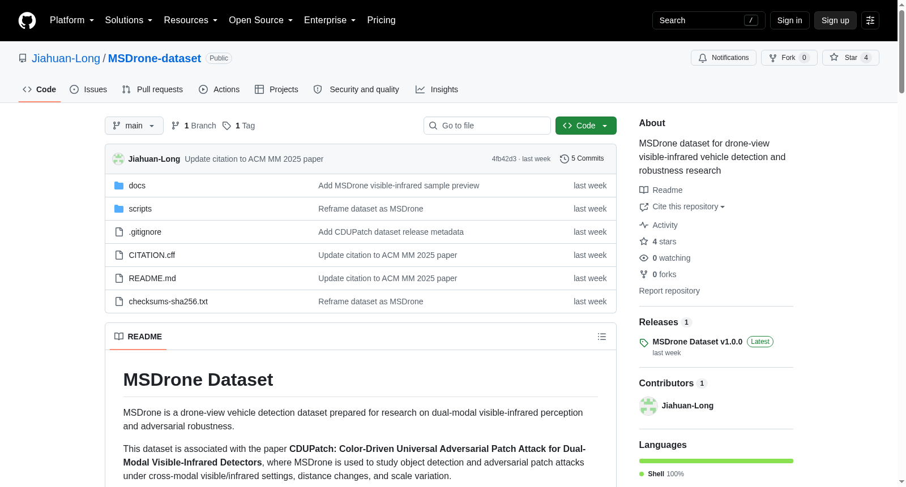Open the Security and quality tab
The width and height of the screenshot is (906, 487).
pyautogui.click(x=356, y=89)
